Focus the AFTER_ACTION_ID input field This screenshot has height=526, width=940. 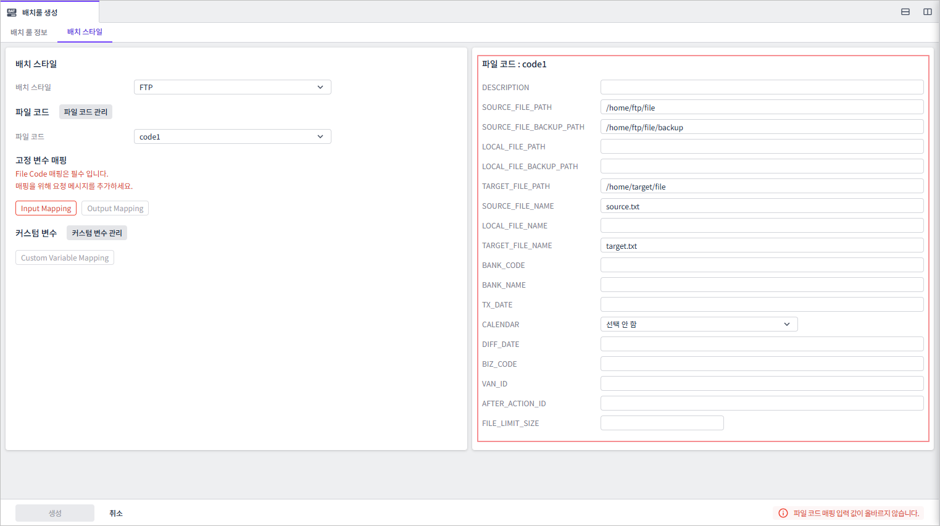pos(762,403)
